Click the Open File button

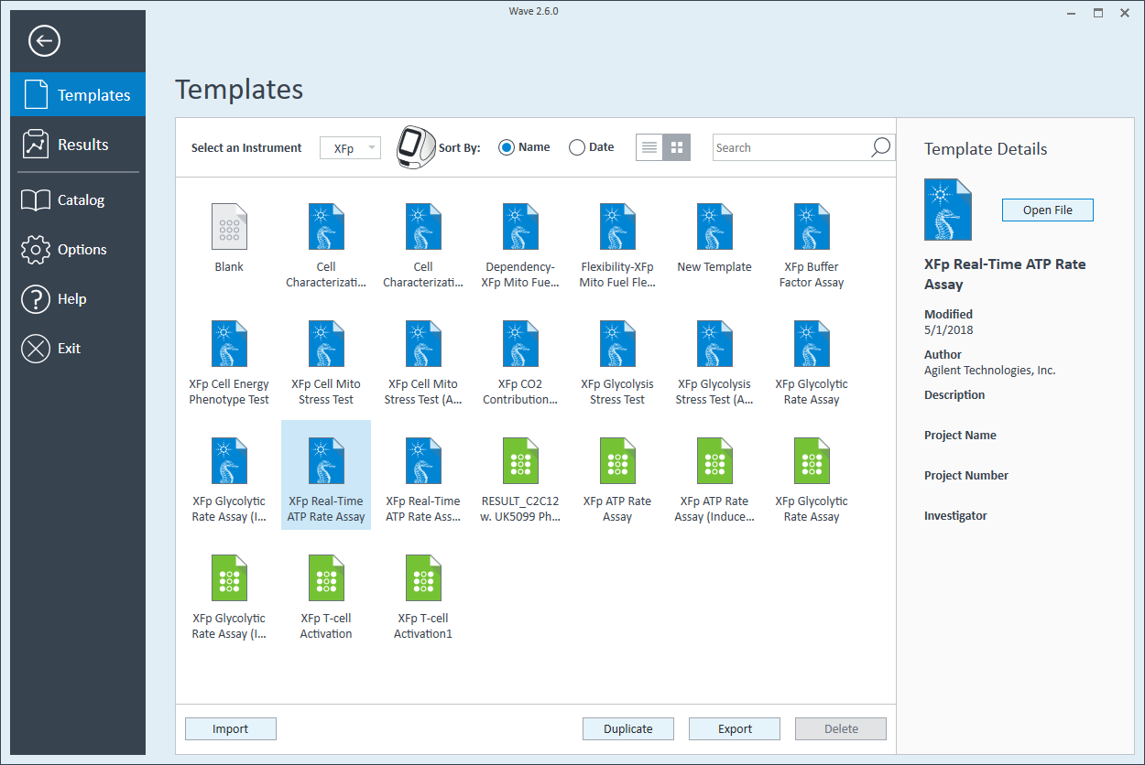coord(1047,210)
